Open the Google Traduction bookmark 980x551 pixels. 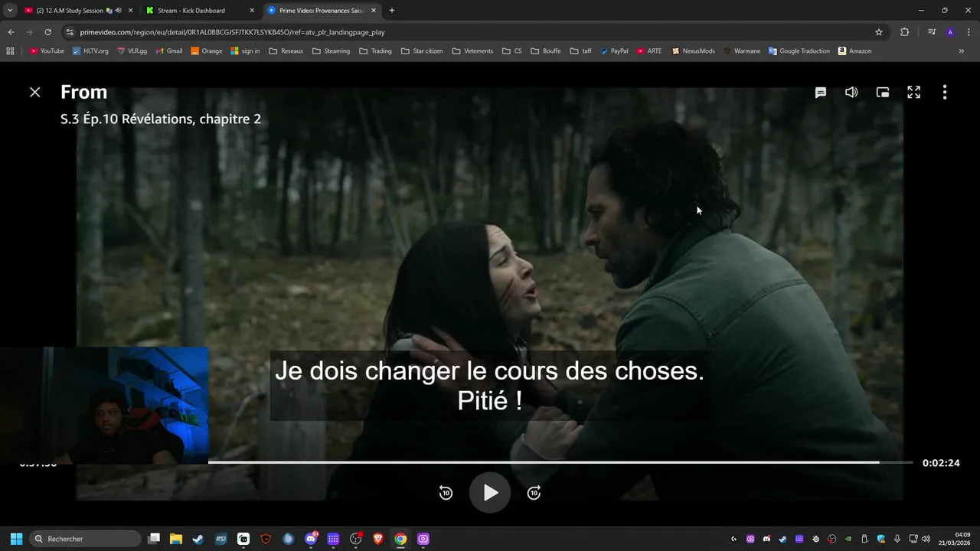(799, 51)
